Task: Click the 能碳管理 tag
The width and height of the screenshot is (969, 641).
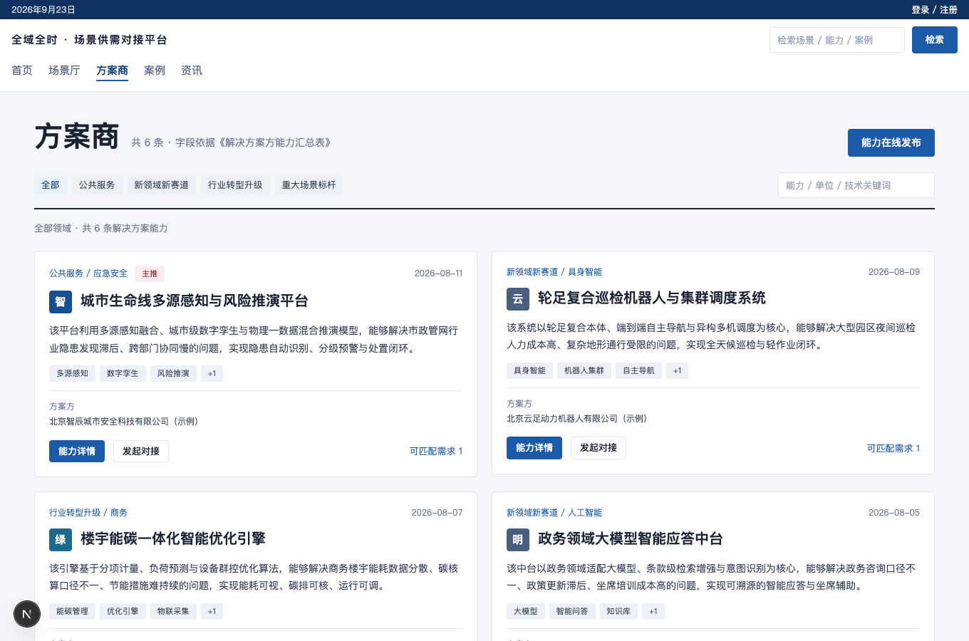Action: 73,611
